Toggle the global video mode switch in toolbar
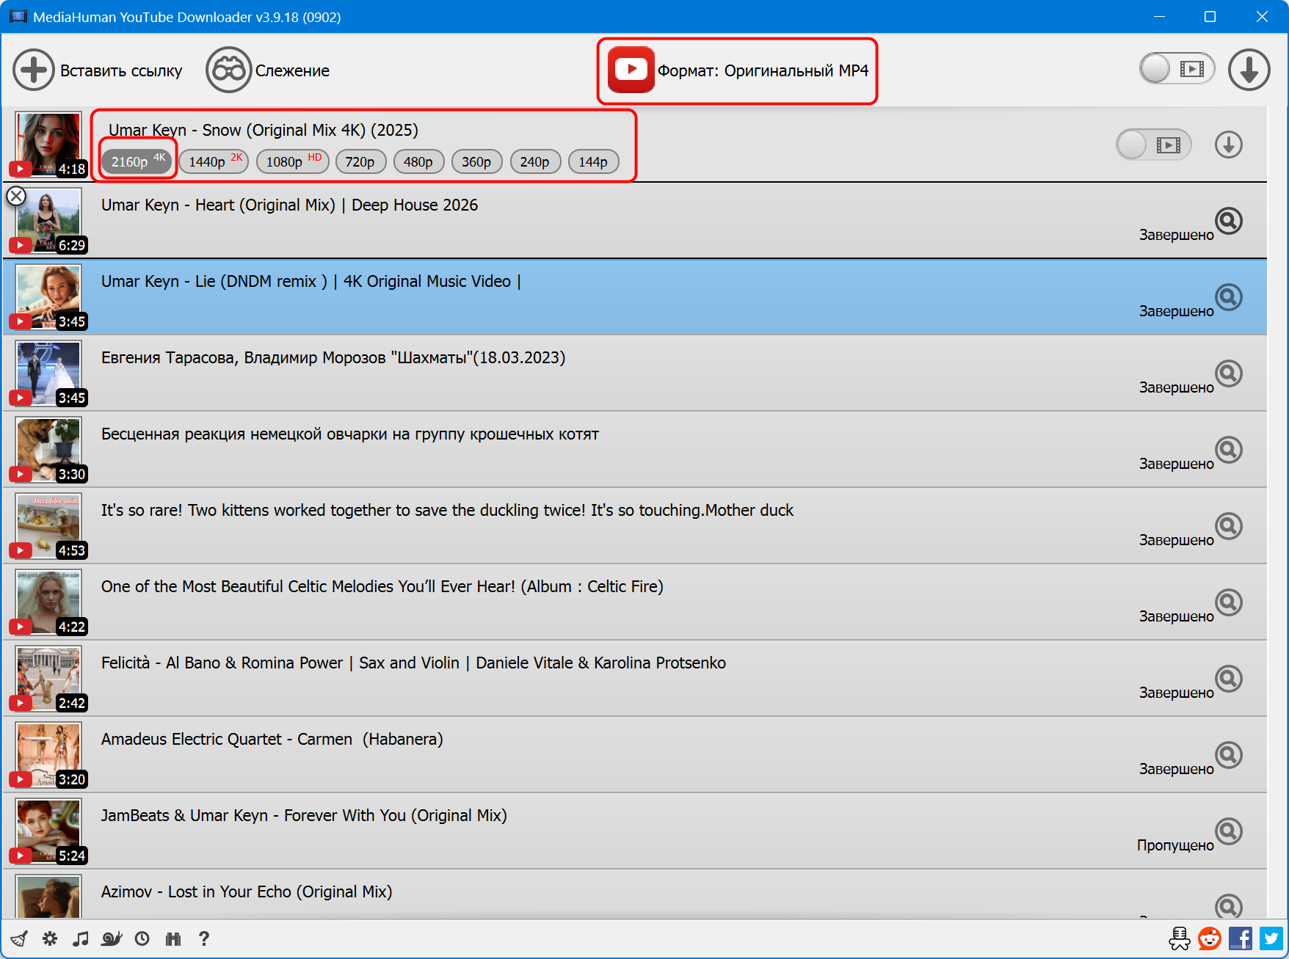1289x959 pixels. [1177, 69]
